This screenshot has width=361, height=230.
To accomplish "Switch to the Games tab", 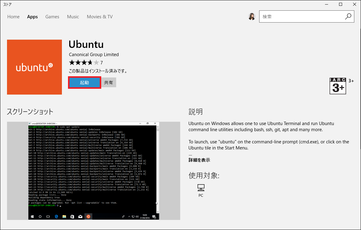I will [52, 17].
